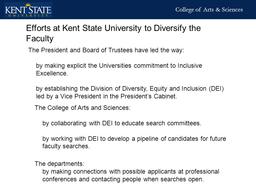The image size is (256, 192).
Task: Click the word Excellence in the first bullet
Action: click(x=52, y=73)
